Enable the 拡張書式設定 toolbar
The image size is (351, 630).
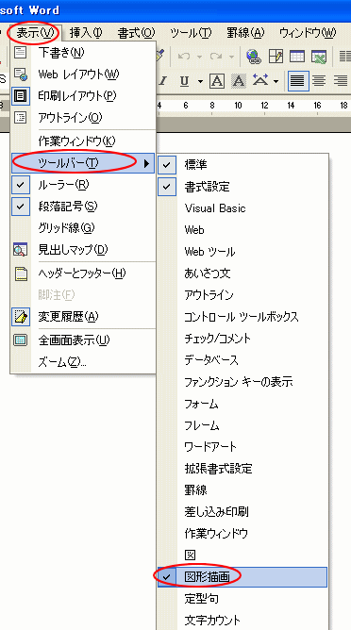pos(242,469)
